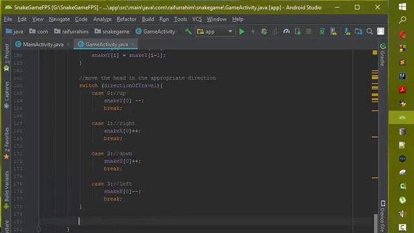Click the 'case 0://up' code line
Screen dimensions: 414x233
pos(109,93)
